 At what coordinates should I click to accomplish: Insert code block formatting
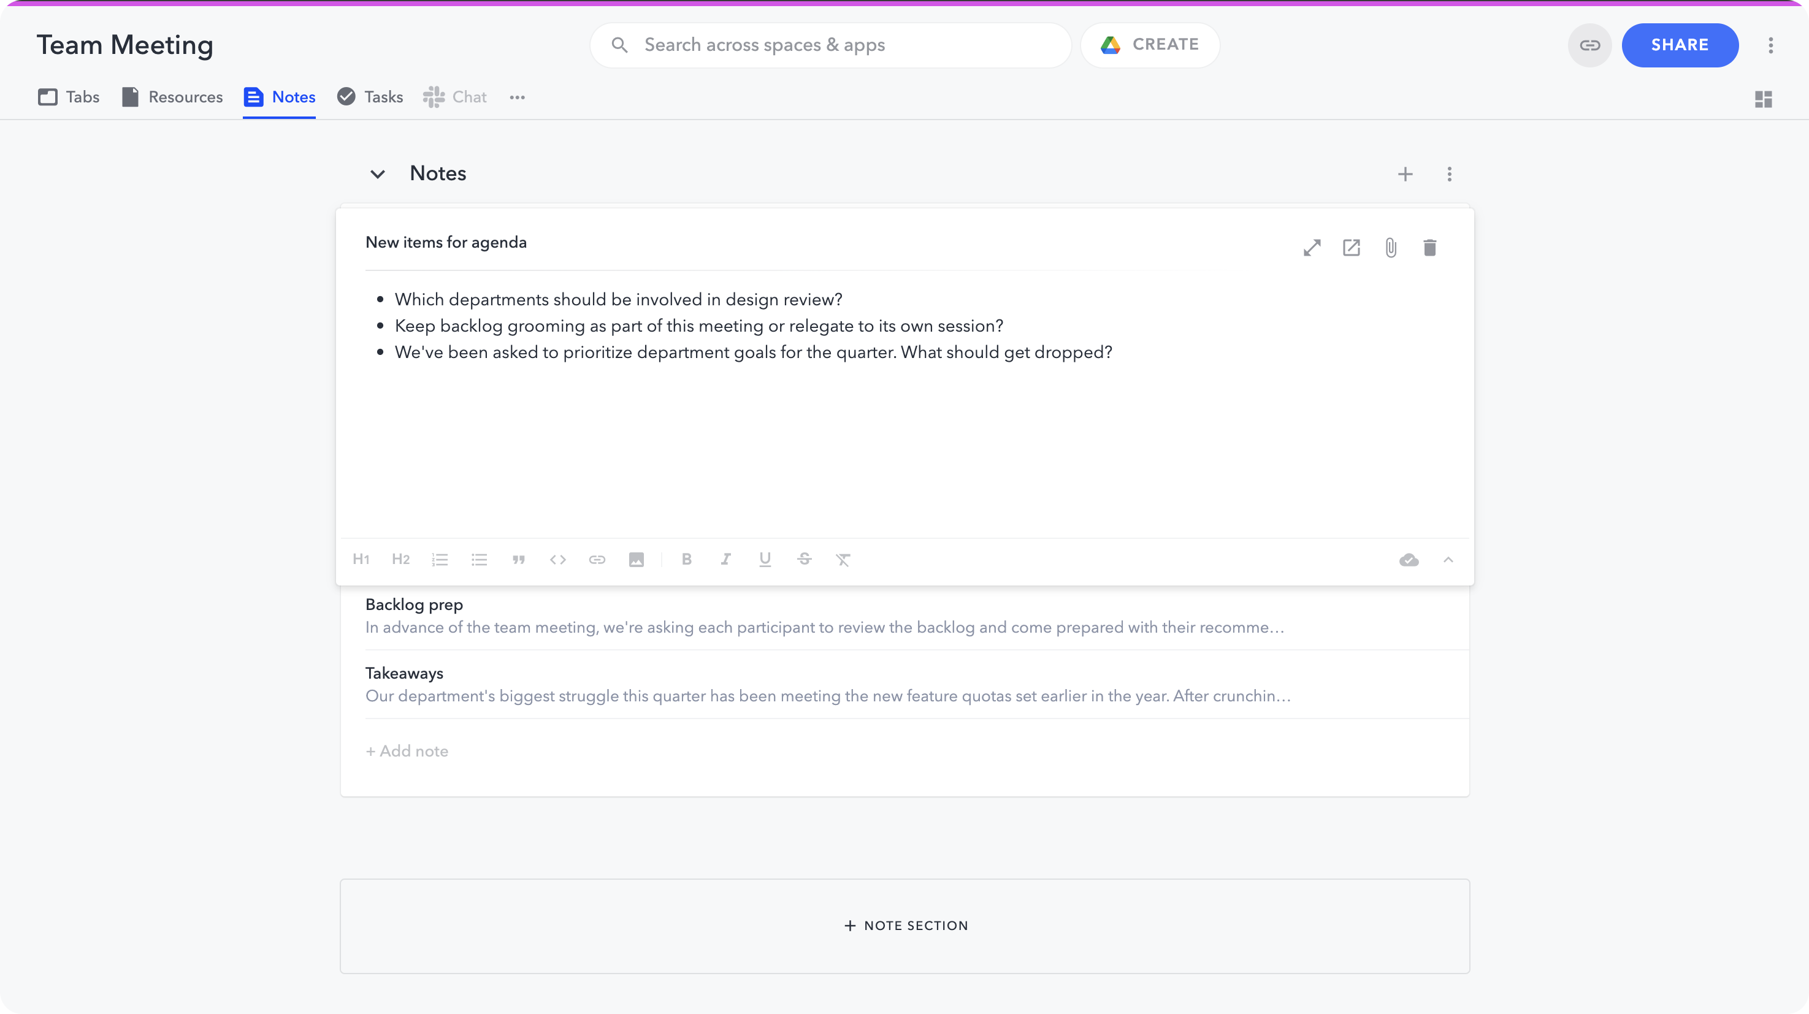(x=557, y=560)
